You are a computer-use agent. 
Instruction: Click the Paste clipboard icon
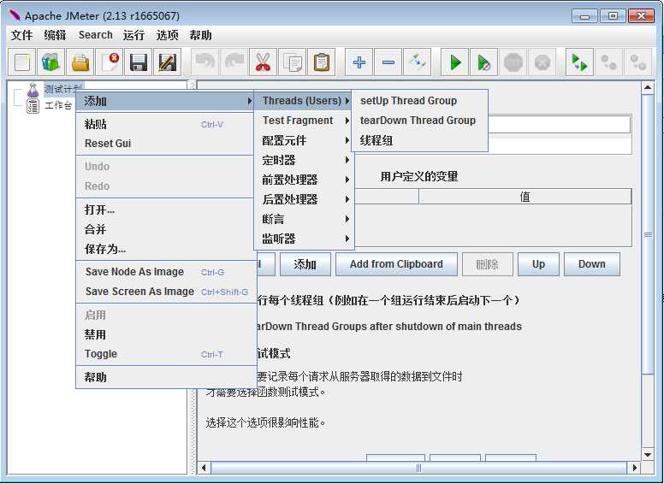pos(322,62)
